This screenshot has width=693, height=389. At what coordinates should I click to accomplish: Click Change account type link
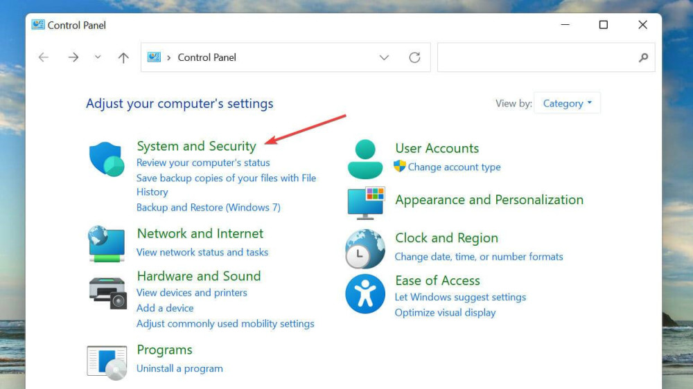coord(454,167)
